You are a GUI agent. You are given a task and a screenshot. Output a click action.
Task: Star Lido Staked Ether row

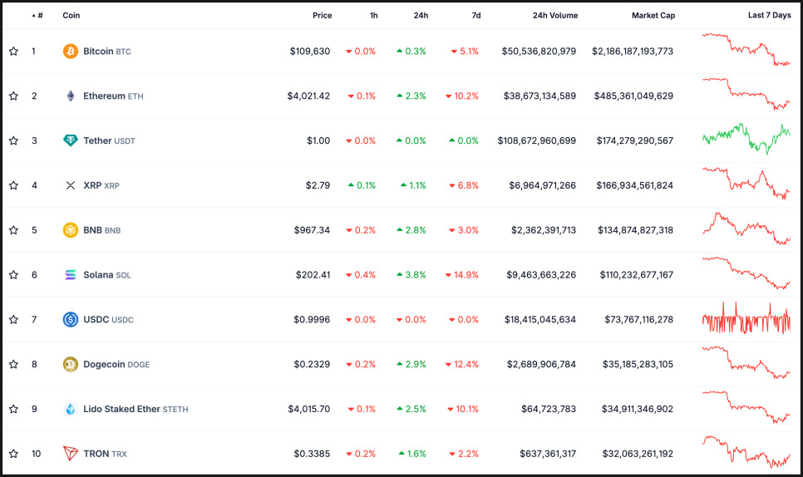(14, 409)
